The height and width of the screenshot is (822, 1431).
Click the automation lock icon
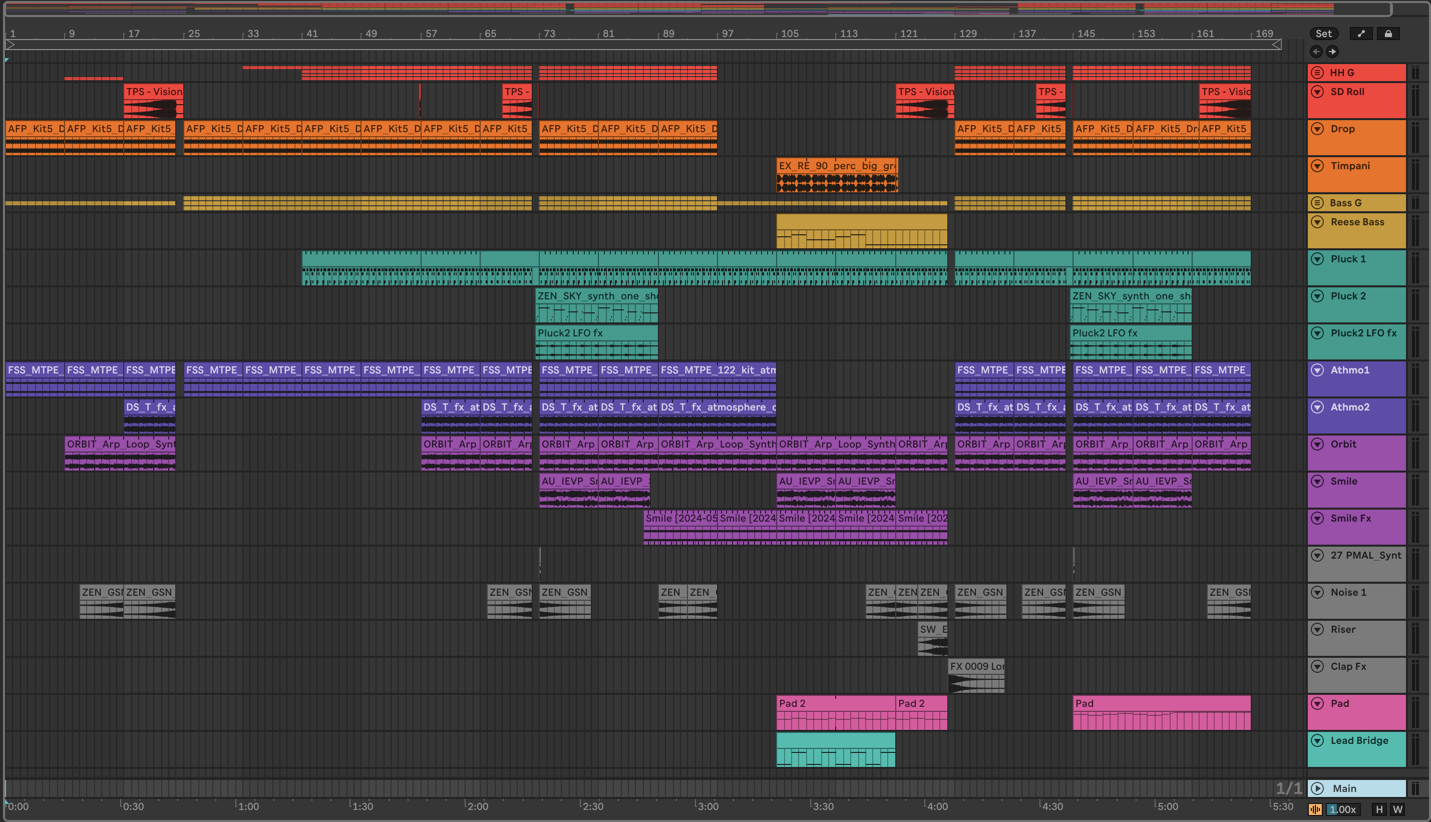[x=1387, y=34]
